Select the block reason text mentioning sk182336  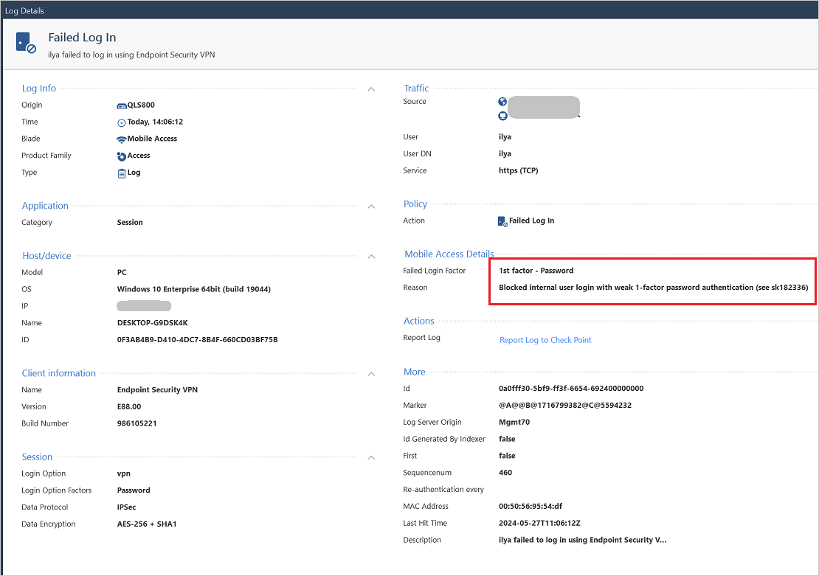[654, 288]
